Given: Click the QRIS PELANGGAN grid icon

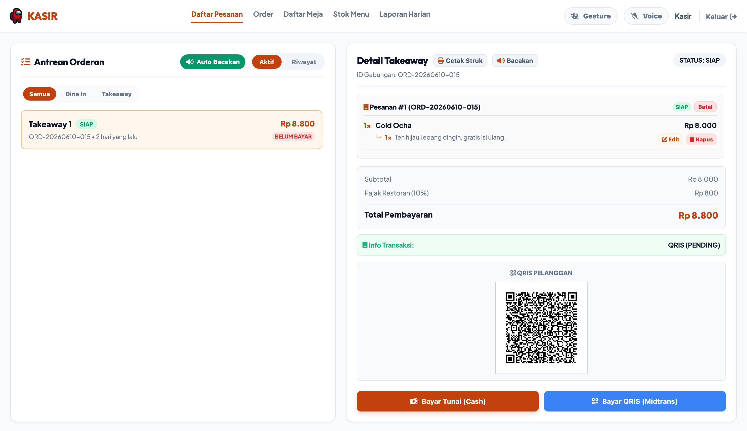Looking at the screenshot, I should pos(513,273).
